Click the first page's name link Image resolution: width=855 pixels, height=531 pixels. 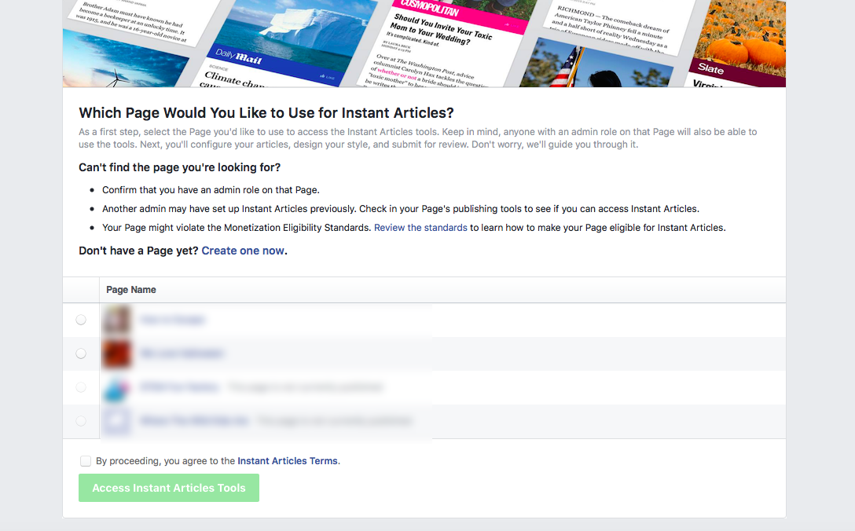click(x=172, y=320)
